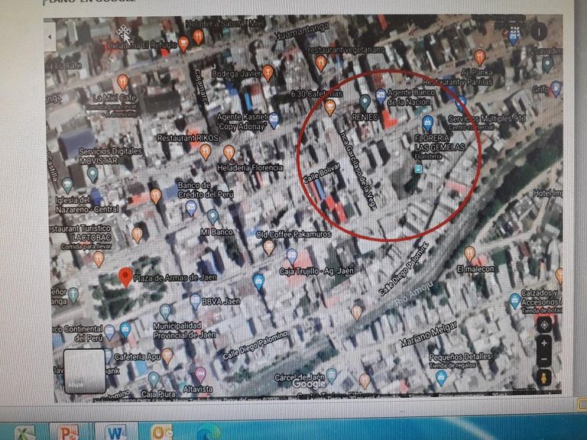The width and height of the screenshot is (587, 440).
Task: Click the Plaza de Armas de Jaén red pin
Action: coord(126,277)
